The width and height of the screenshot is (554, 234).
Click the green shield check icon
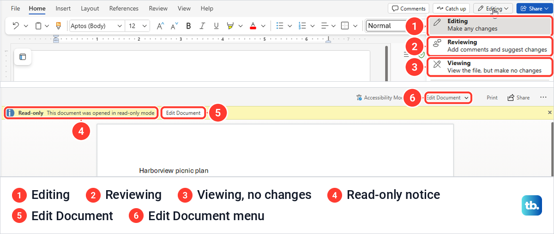point(422,54)
